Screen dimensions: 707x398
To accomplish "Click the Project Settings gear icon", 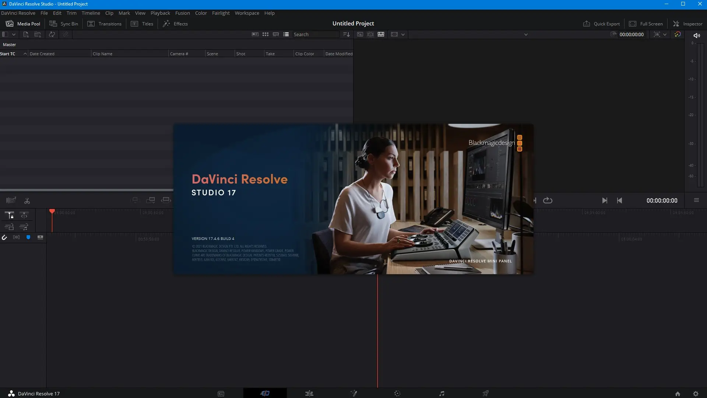I will (696, 394).
